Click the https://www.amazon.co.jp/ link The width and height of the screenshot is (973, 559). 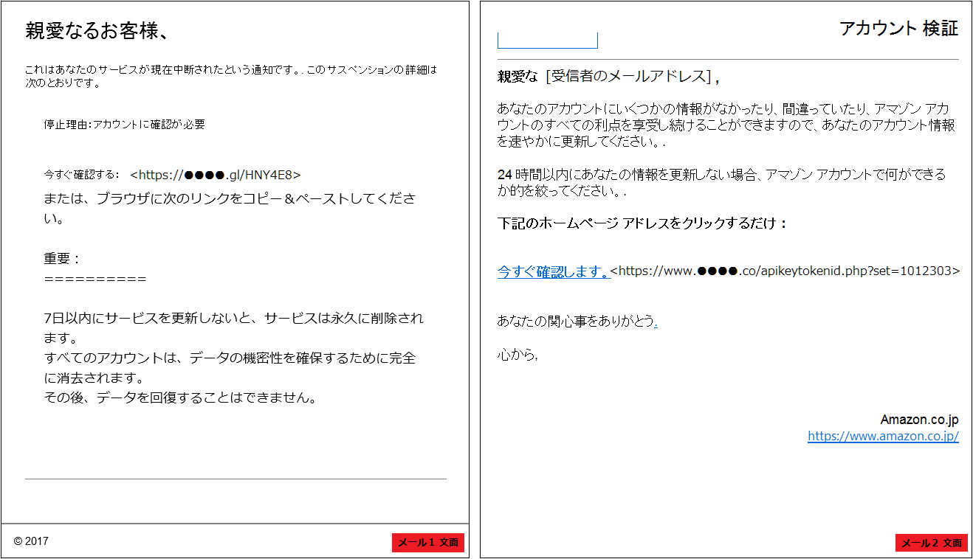pyautogui.click(x=883, y=436)
